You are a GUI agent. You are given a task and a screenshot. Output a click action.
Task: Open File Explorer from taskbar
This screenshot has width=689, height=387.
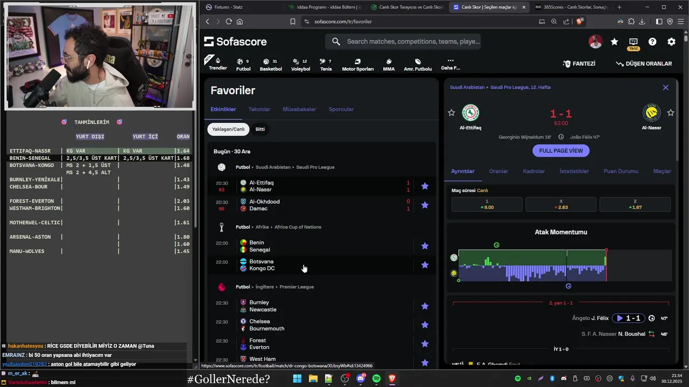click(x=313, y=378)
